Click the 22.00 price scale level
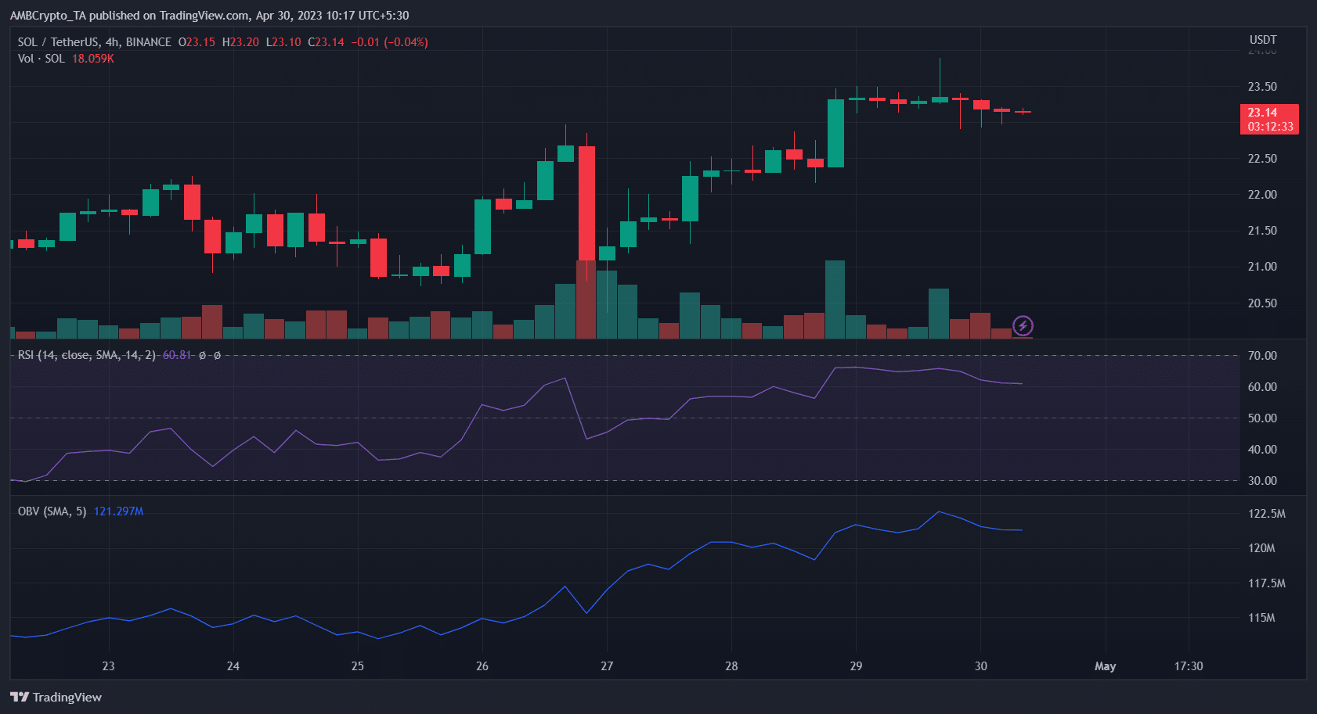This screenshot has height=714, width=1317. click(1262, 195)
